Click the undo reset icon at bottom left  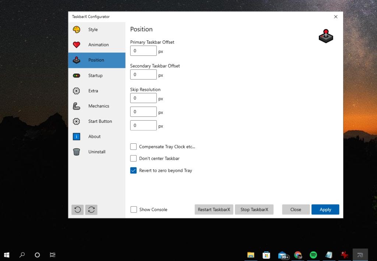tap(77, 210)
